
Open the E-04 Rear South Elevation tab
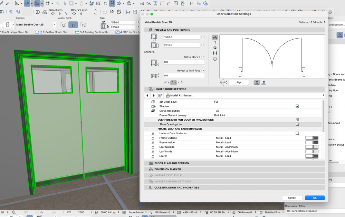tap(54, 32)
